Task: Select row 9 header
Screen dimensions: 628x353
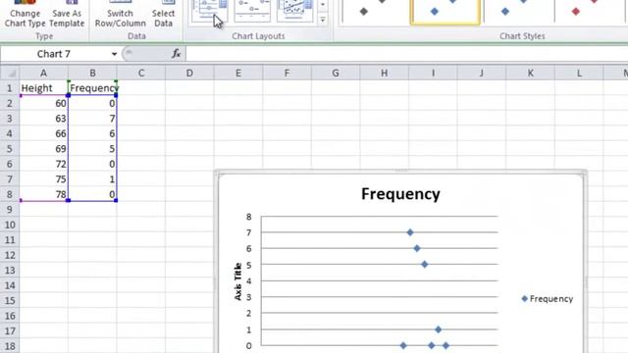Action: (x=10, y=209)
